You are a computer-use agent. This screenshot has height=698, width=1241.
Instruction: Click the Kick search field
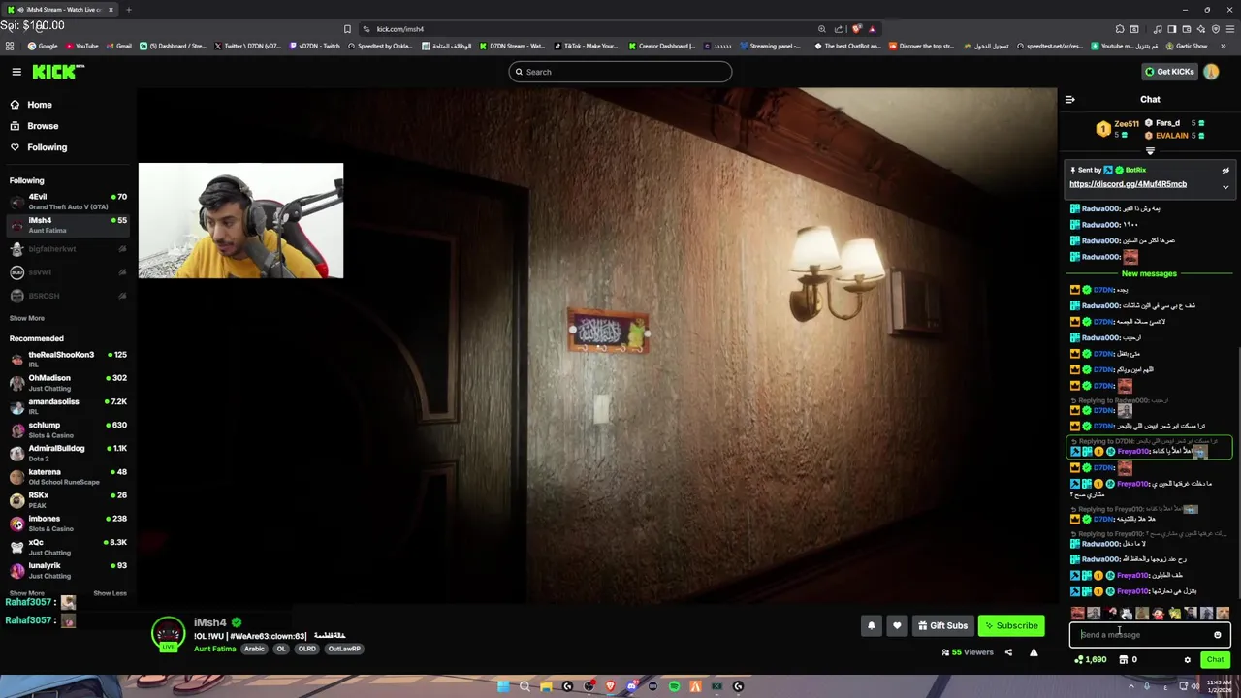[620, 72]
